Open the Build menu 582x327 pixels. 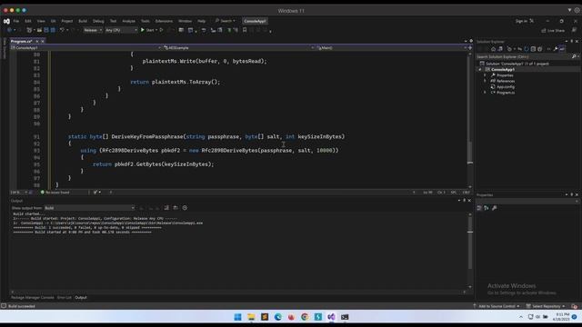(83, 21)
